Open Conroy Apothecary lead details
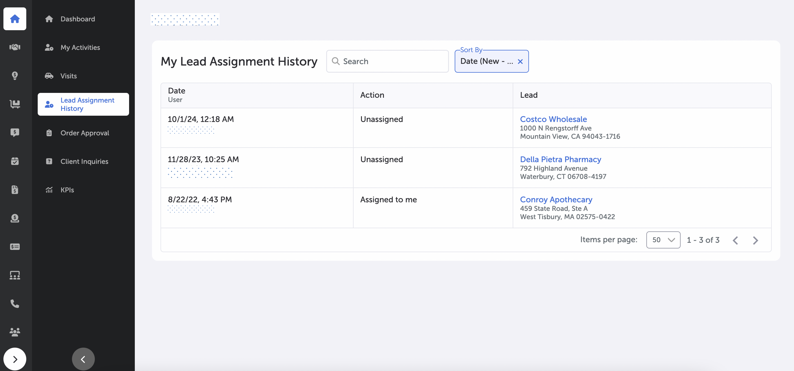 [556, 199]
